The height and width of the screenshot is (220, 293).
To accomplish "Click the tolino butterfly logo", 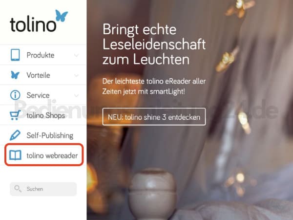I will point(62,16).
